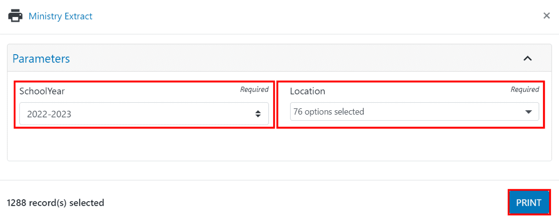Open the Location multi-select dropdown
The width and height of the screenshot is (559, 221).
point(414,112)
